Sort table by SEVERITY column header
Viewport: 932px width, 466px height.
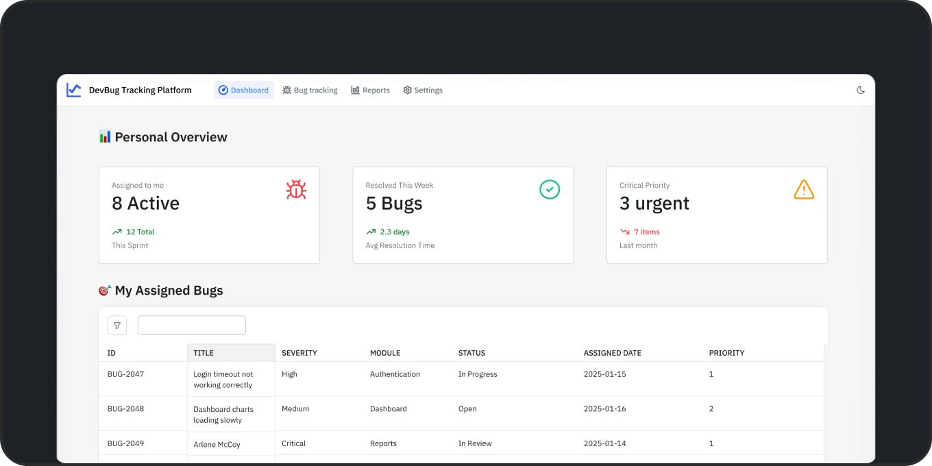(299, 353)
